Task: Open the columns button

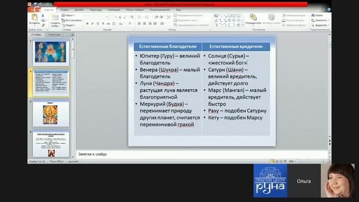Action: coord(162,24)
